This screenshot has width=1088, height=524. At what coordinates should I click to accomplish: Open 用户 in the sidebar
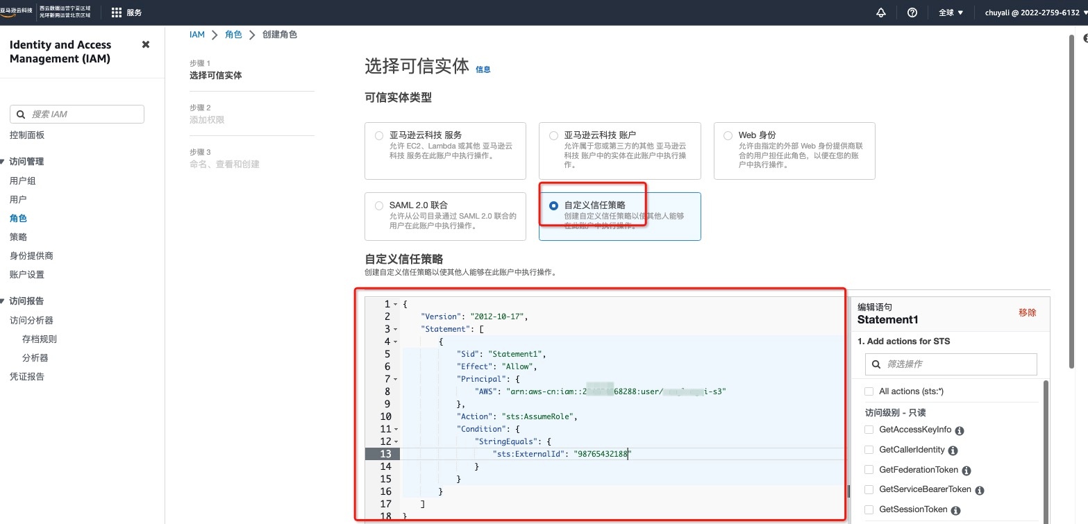pyautogui.click(x=18, y=200)
